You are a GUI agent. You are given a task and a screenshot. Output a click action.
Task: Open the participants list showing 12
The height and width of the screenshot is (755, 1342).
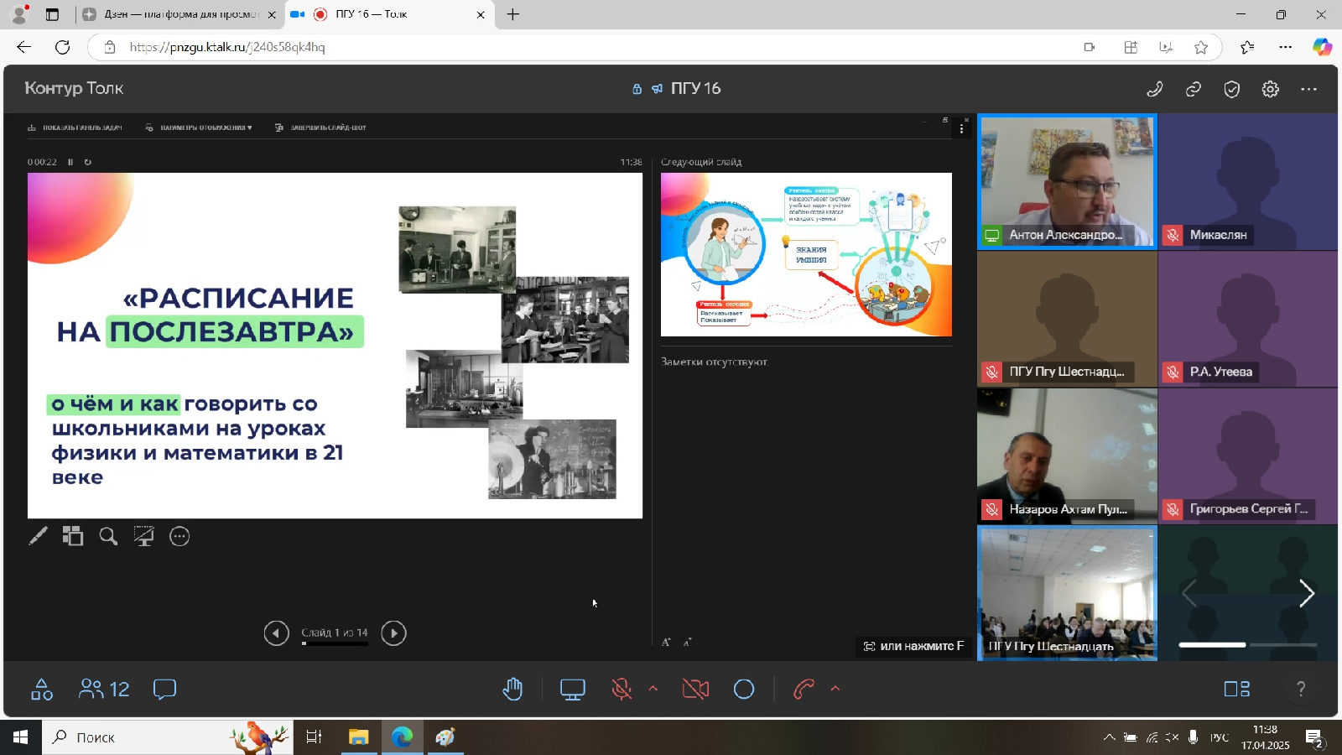(x=103, y=689)
